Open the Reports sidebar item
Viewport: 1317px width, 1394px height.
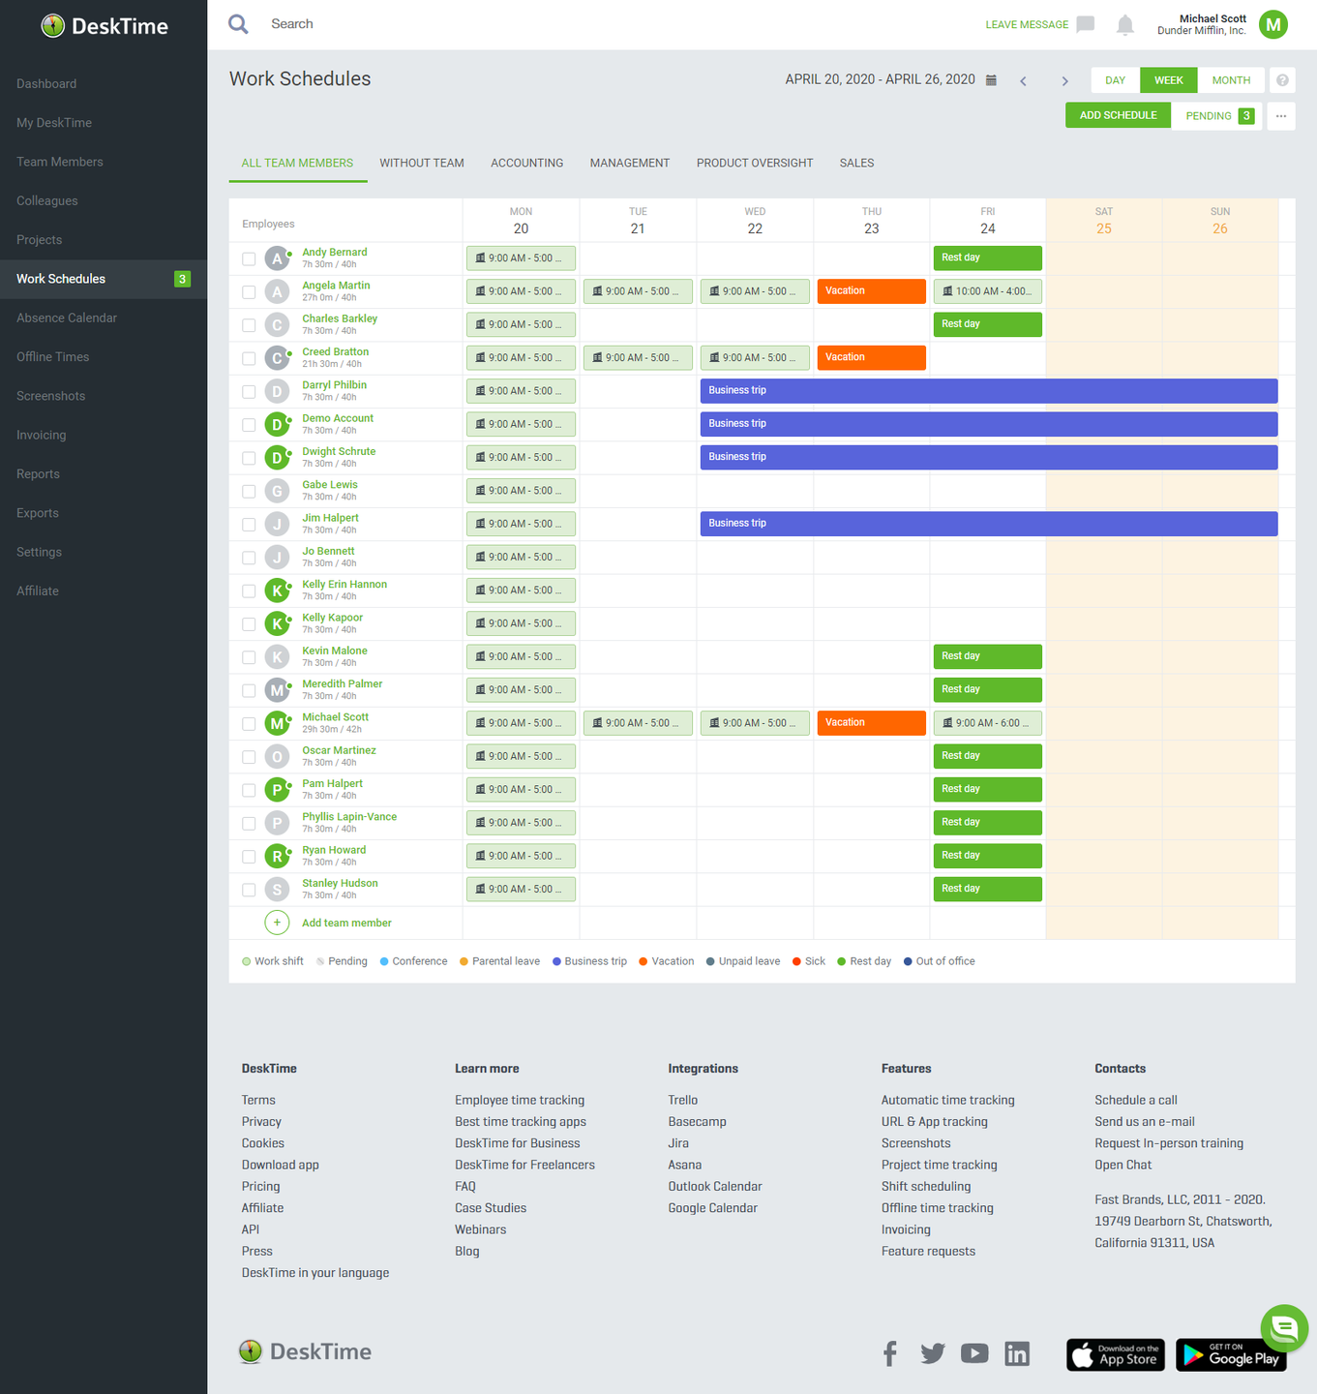39,474
